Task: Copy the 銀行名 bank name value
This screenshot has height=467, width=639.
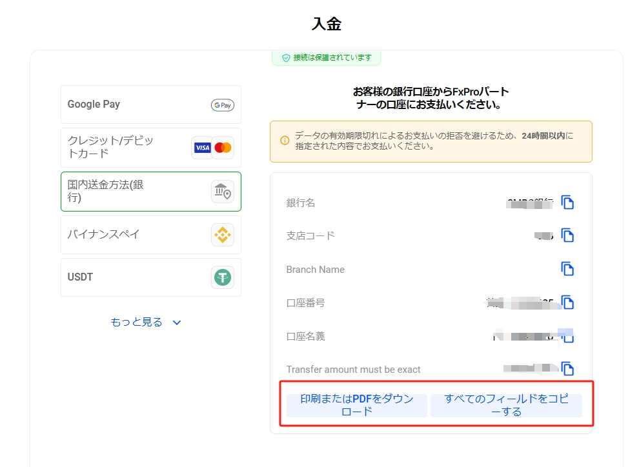Action: coord(567,203)
